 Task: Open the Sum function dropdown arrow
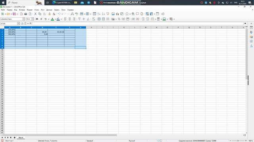click(28, 24)
